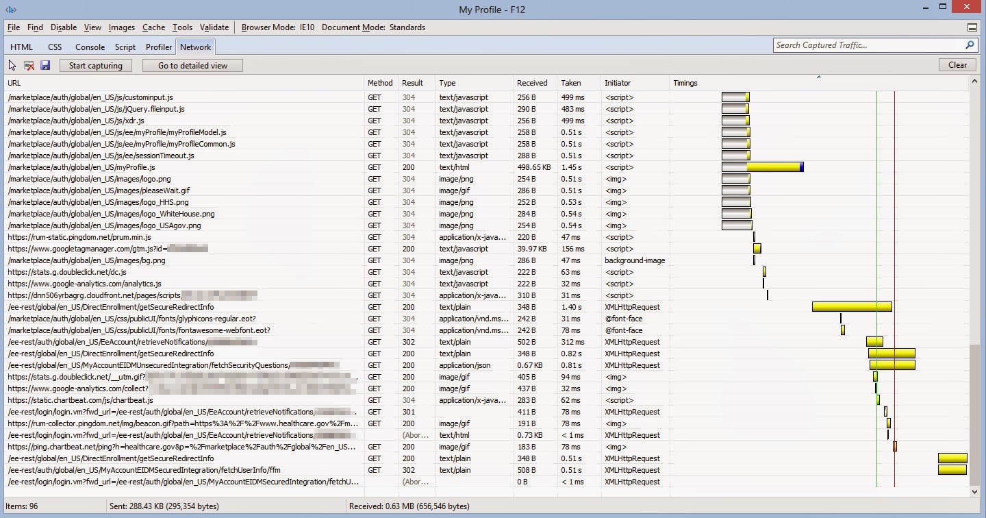Select the fetchUserInfo/ffm request URL
Screen dimensions: 986x518
tap(144, 470)
